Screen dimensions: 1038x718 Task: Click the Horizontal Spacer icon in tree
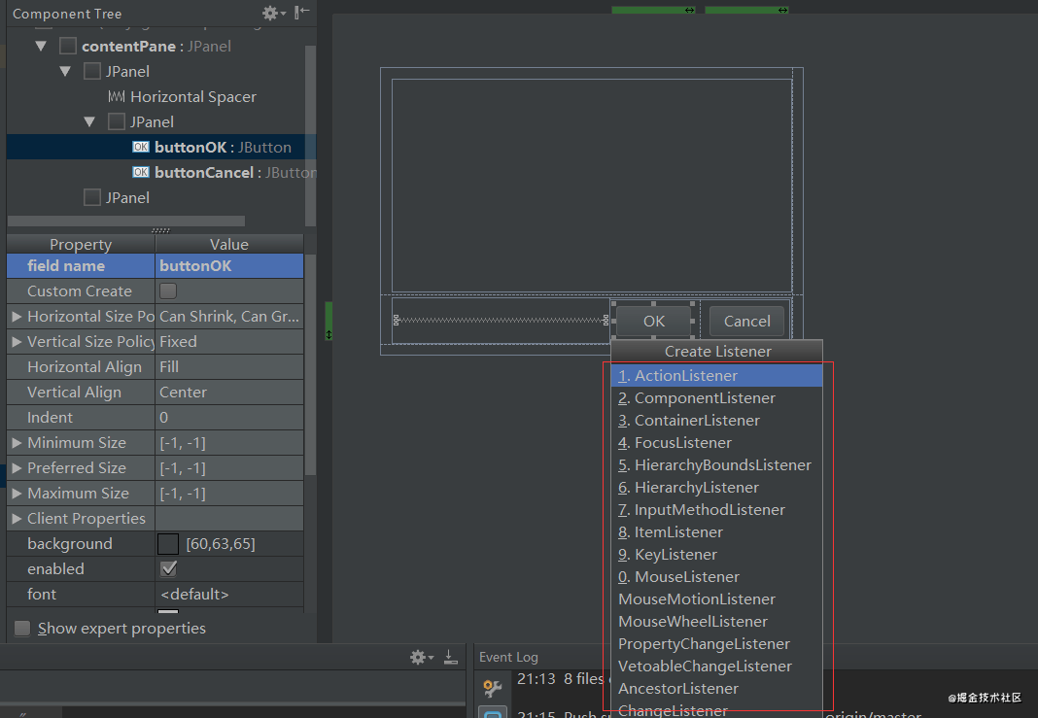click(x=117, y=96)
